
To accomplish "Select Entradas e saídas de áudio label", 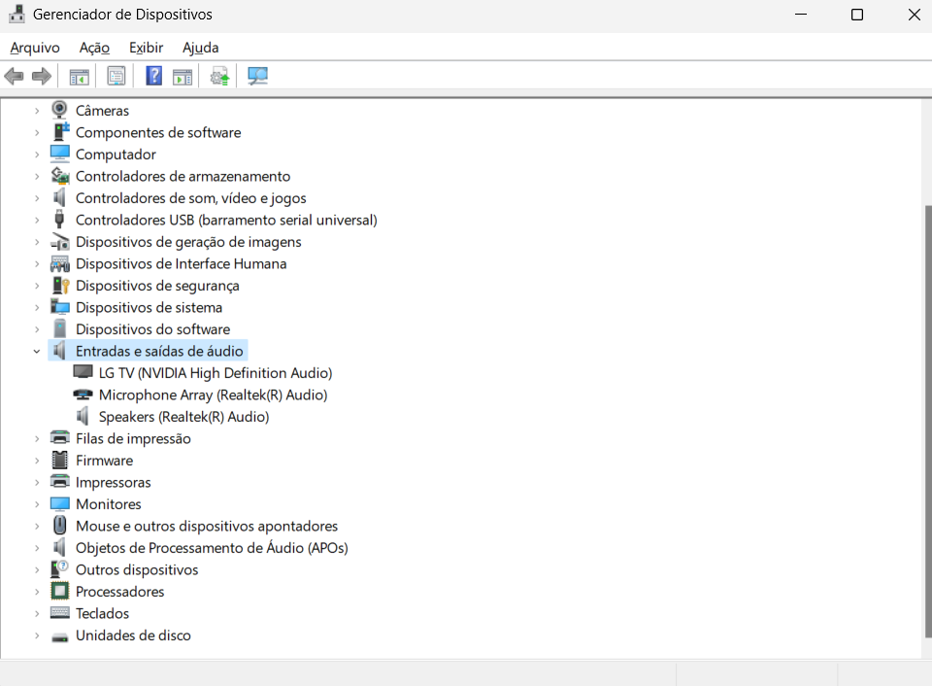I will 159,351.
